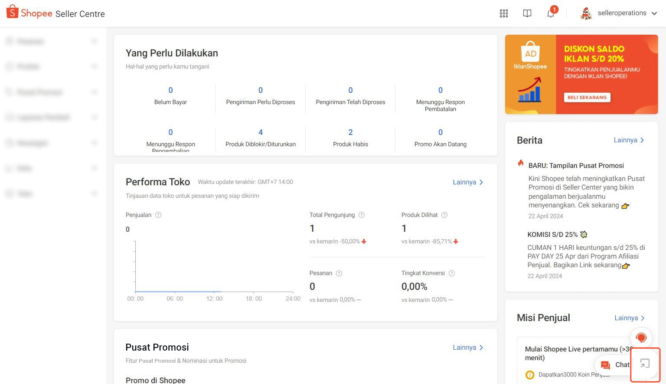This screenshot has width=666, height=384.
Task: Open Lainnya for Pusat Promosi
Action: coord(467,348)
